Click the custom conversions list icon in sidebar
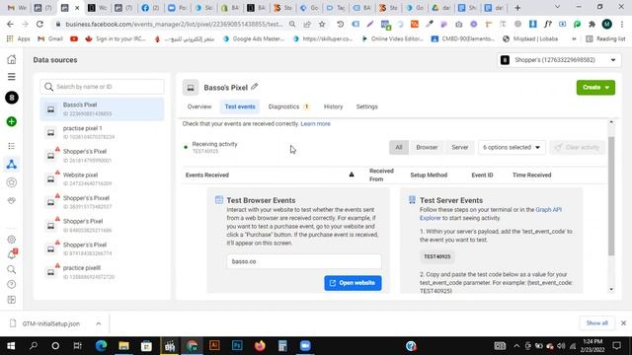This screenshot has height=355, width=632. tap(12, 146)
